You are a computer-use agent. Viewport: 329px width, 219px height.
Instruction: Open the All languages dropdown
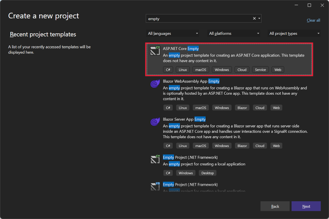point(172,33)
